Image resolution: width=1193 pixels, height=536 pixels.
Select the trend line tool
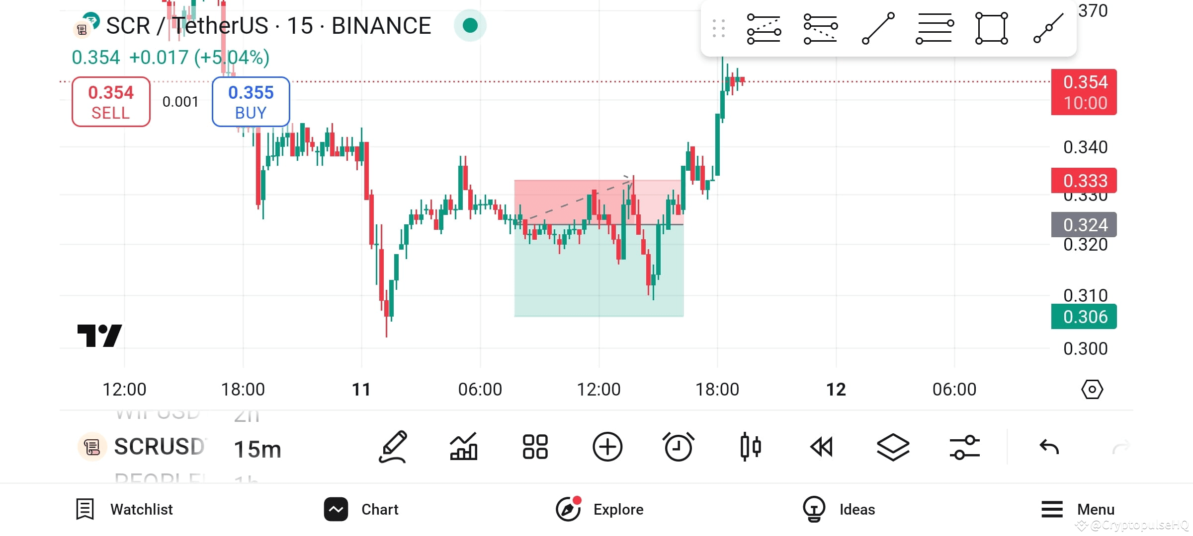(x=877, y=28)
